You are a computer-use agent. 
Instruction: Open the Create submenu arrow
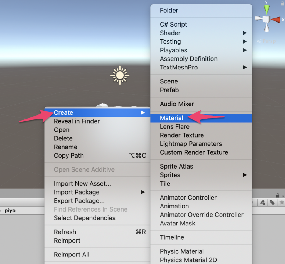click(143, 112)
